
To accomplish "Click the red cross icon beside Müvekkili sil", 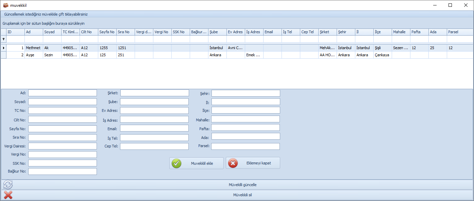I will [x=8, y=195].
